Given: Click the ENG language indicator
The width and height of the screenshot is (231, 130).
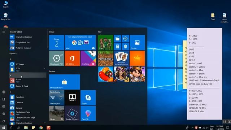Looking at the screenshot, I should (x=212, y=127).
